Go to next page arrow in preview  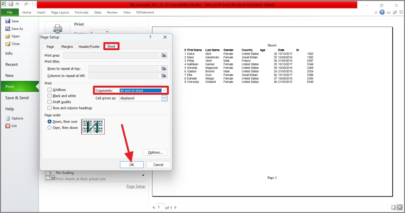click(175, 207)
